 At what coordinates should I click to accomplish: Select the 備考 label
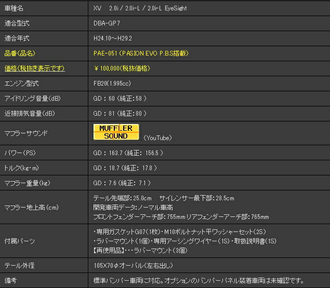click(10, 280)
